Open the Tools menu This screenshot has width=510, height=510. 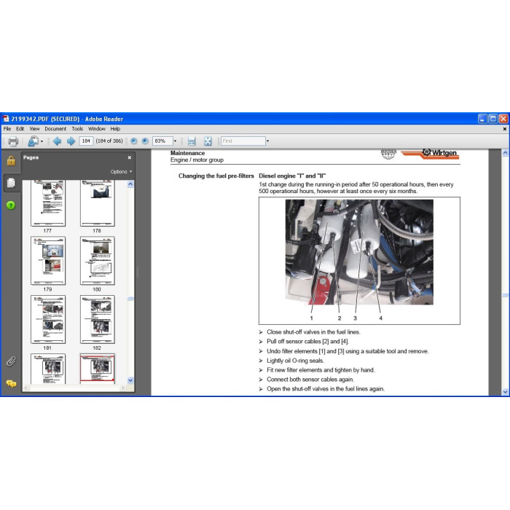pos(77,129)
